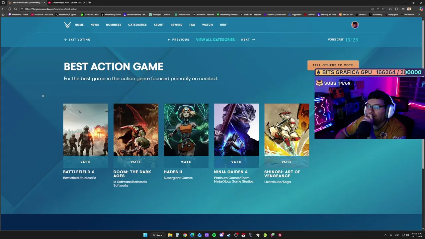Viewport: 425px width, 239px height.
Task: Switch to the Best Action Game Nominees tab
Action: 27,3
